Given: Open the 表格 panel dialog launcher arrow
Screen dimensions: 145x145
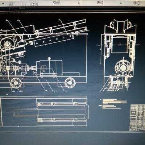Looking at the screenshot, I should (121, 3).
